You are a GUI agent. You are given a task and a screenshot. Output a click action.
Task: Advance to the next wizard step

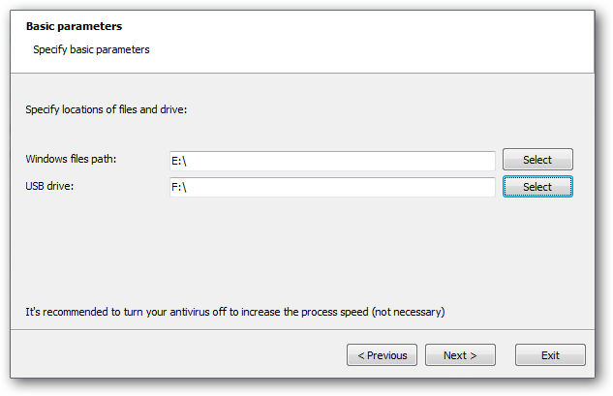460,355
